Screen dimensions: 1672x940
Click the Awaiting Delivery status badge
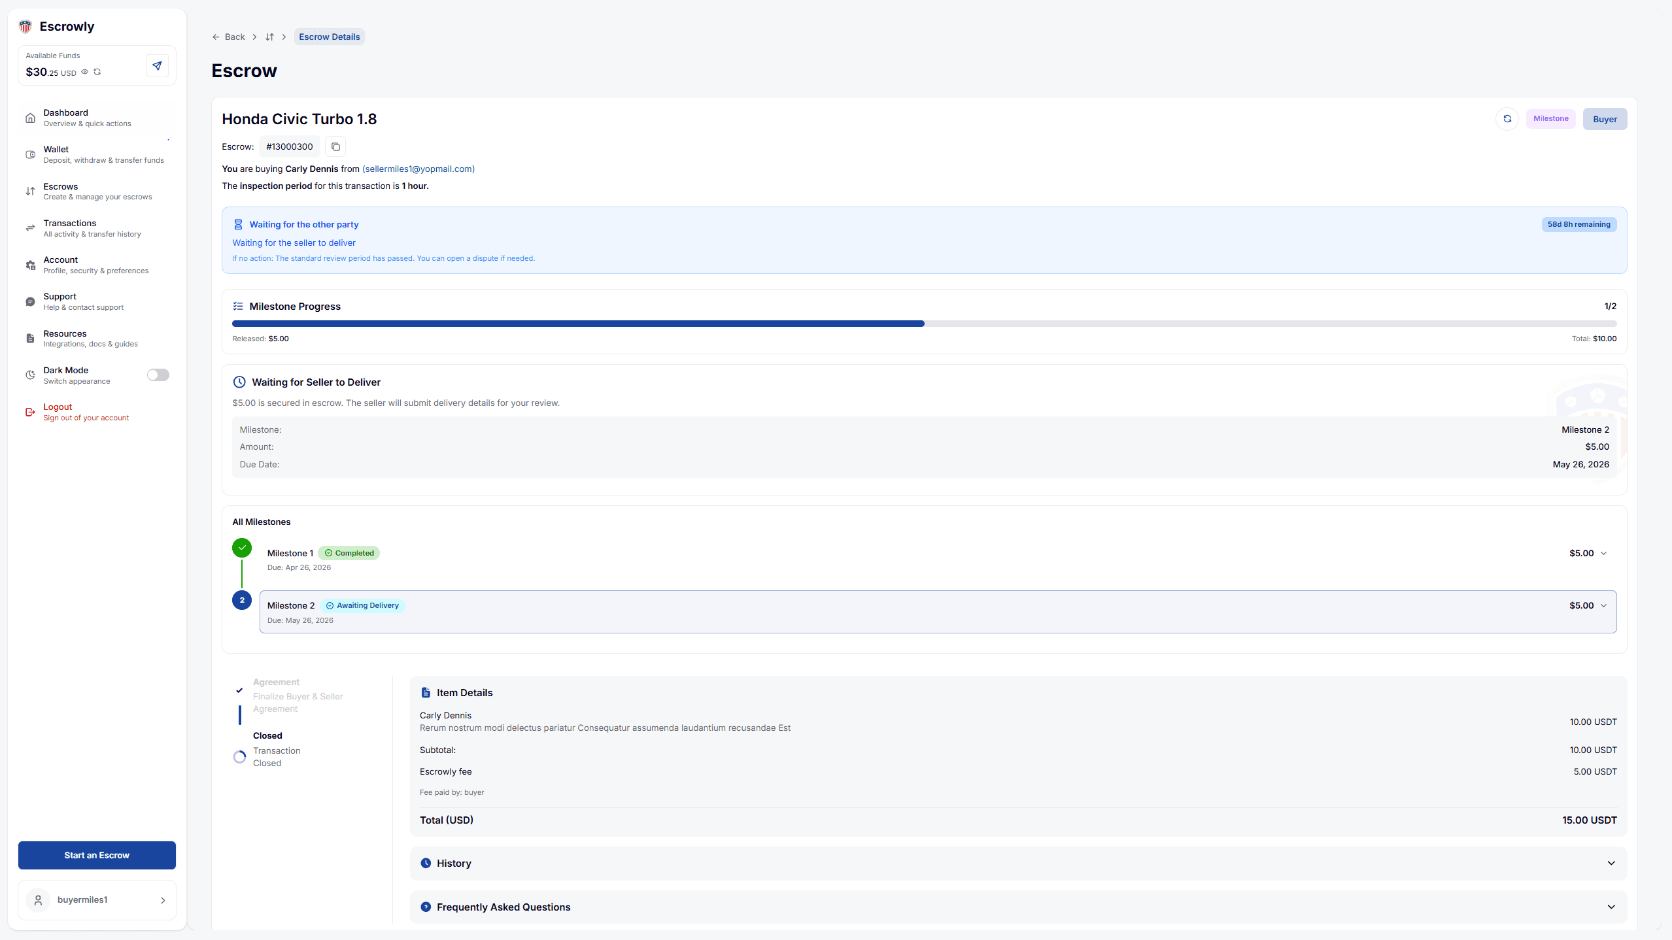pyautogui.click(x=362, y=606)
